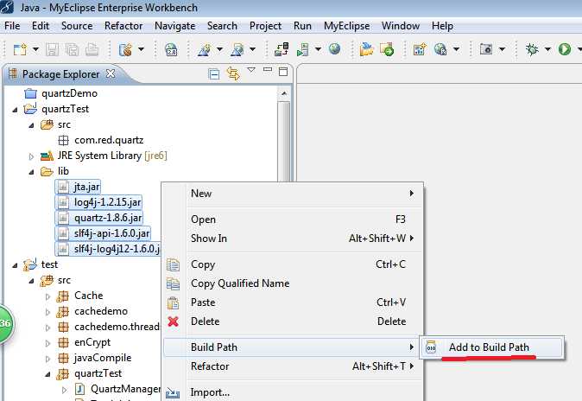Open the MyEclipse menu

(x=346, y=26)
